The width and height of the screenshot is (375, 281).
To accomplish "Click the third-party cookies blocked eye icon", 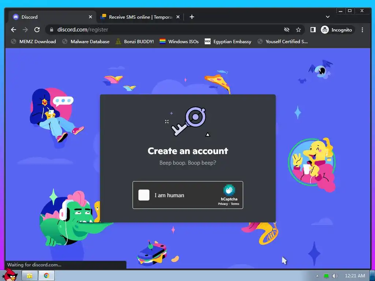I will tap(286, 30).
